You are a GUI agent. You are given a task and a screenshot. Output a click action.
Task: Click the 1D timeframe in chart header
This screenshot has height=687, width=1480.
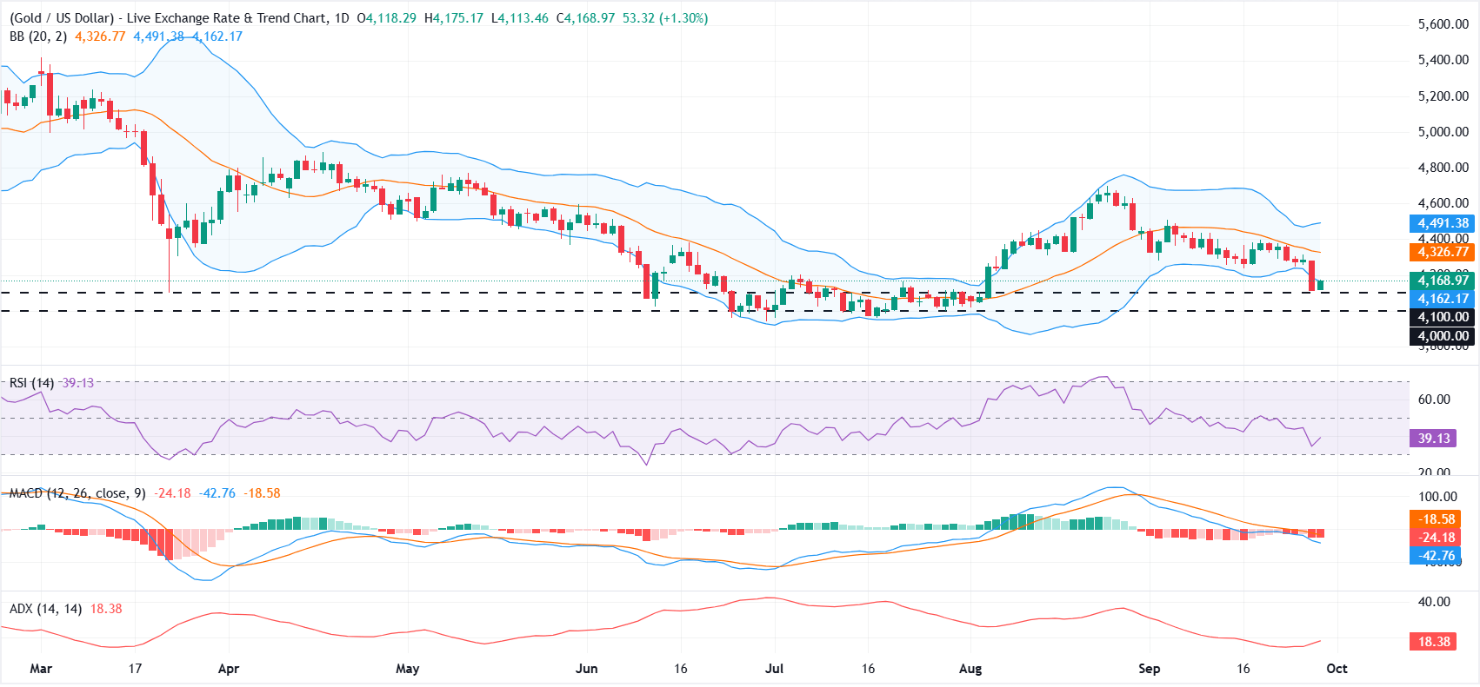[342, 17]
